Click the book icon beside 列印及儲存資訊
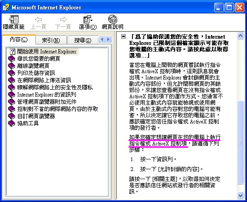 [x=12, y=73]
